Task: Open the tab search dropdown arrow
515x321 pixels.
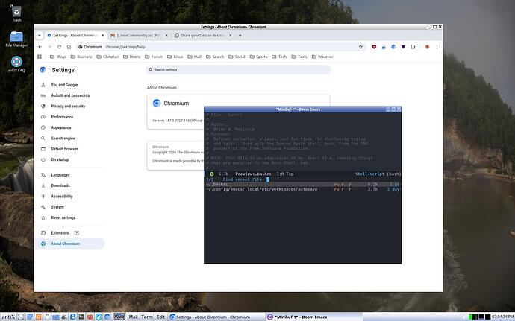Action: 39,35
